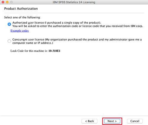This screenshot has height=125, width=148.
Task: Close the licensing window with the red button
Action: (x=3, y=2)
